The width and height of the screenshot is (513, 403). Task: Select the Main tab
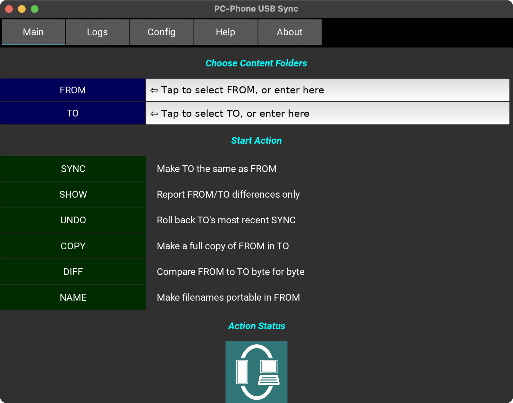33,32
